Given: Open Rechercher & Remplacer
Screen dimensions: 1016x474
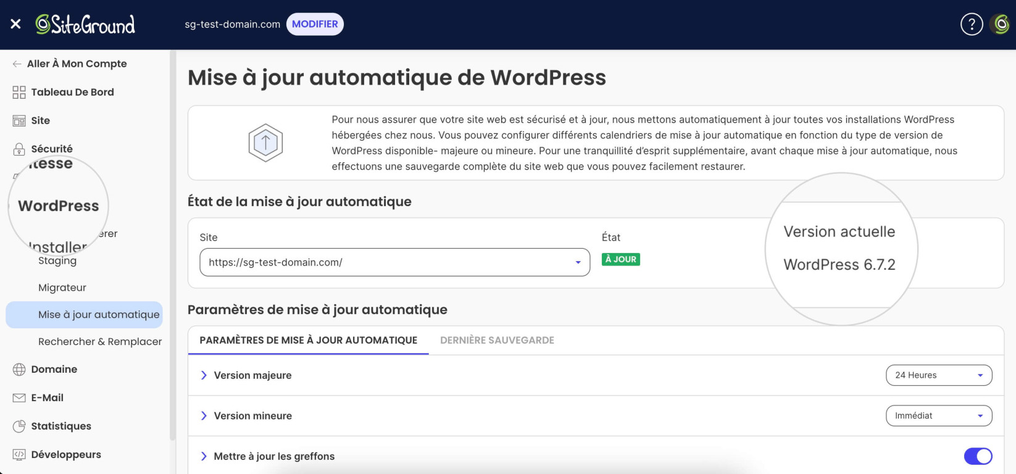Looking at the screenshot, I should coord(100,341).
